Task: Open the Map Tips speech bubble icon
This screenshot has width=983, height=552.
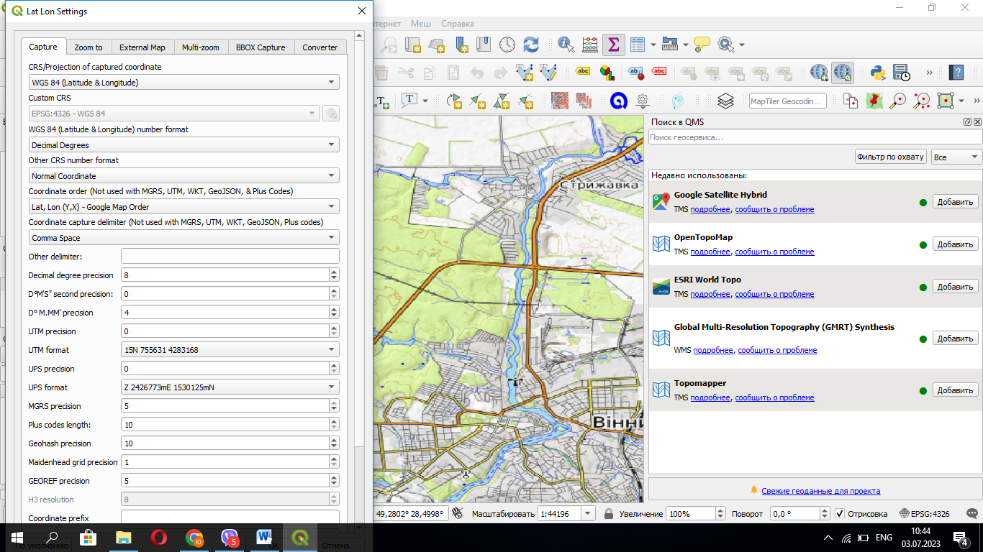Action: coord(702,45)
